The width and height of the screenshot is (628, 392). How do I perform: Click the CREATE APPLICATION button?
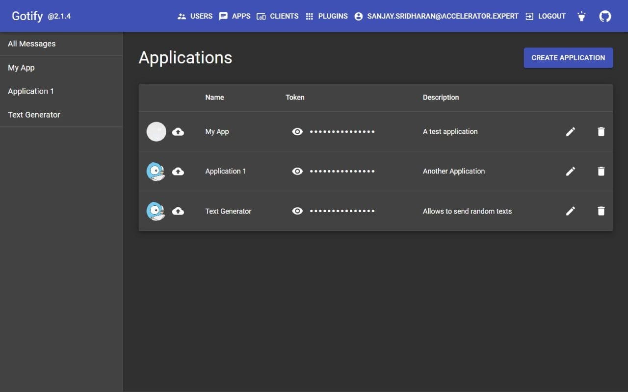click(x=568, y=57)
